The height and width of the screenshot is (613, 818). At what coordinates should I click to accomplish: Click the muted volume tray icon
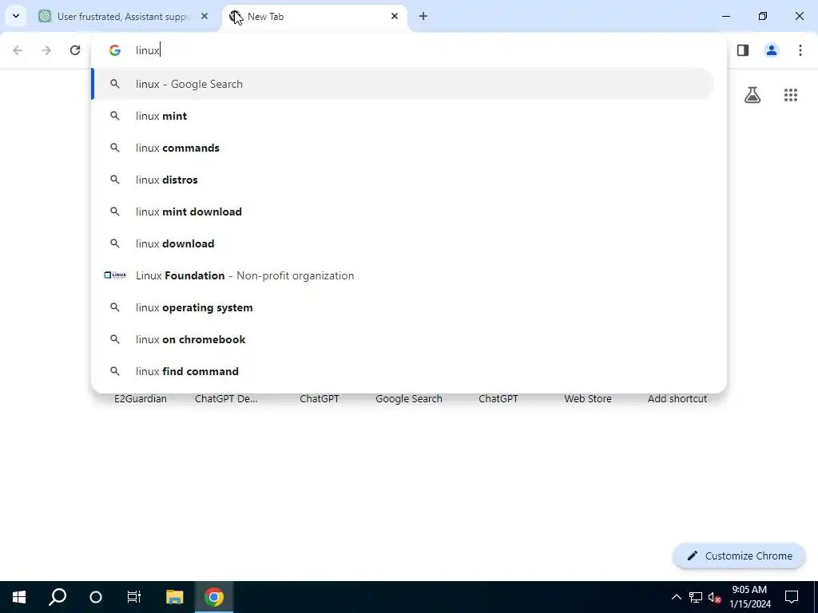coord(714,597)
